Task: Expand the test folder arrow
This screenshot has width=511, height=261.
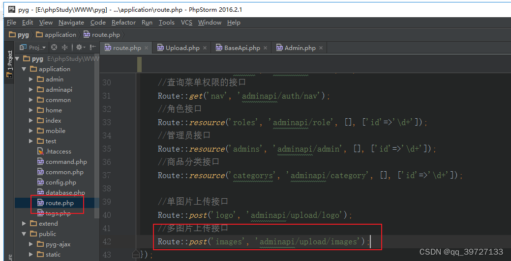Action: pyautogui.click(x=31, y=141)
